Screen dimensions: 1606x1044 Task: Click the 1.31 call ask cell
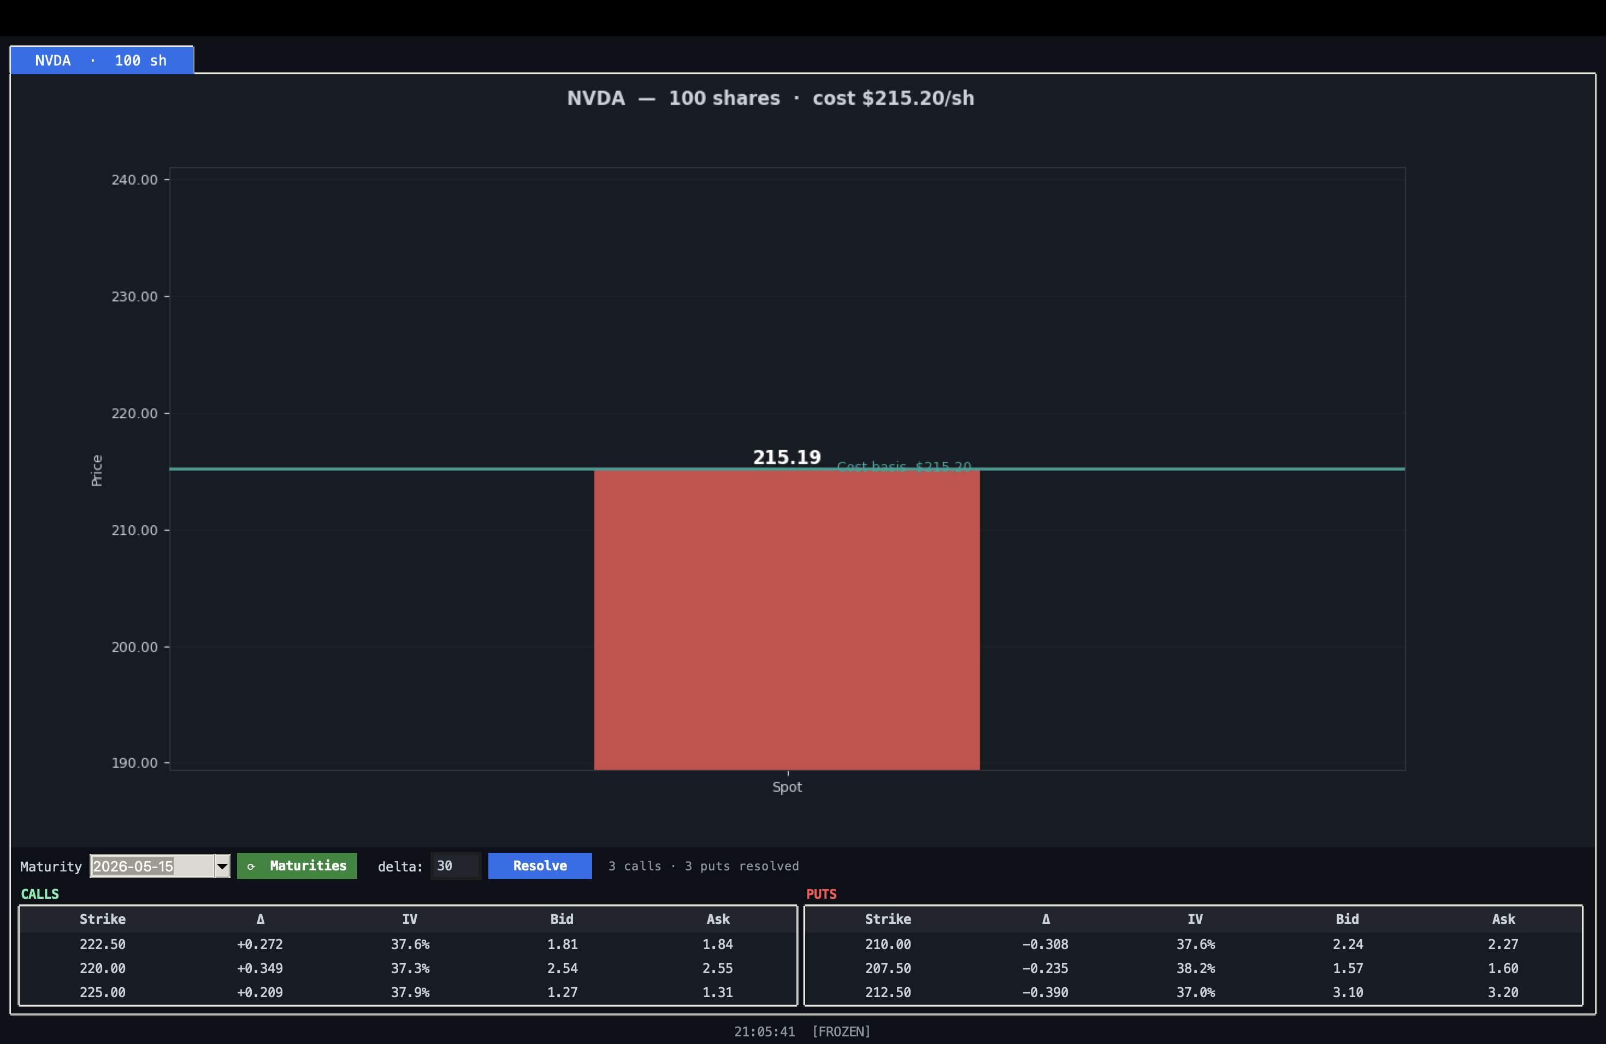[717, 992]
